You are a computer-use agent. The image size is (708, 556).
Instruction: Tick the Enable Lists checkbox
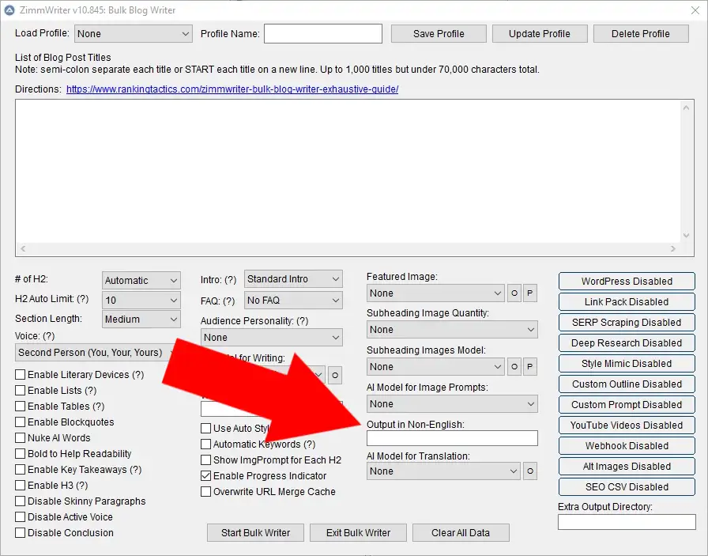(21, 391)
